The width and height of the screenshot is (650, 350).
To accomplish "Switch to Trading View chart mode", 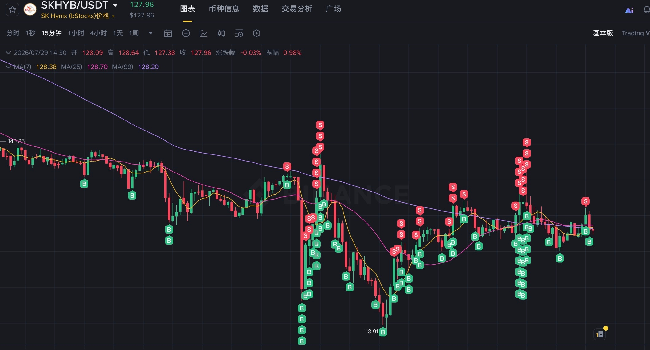I will pos(636,33).
